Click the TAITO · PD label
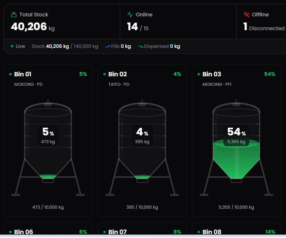286x238 pixels. (119, 85)
